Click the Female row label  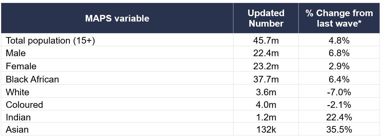[x=21, y=66]
